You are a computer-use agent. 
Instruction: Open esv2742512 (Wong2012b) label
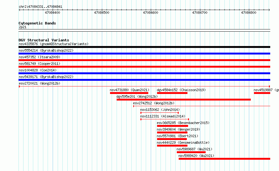click(x=154, y=103)
